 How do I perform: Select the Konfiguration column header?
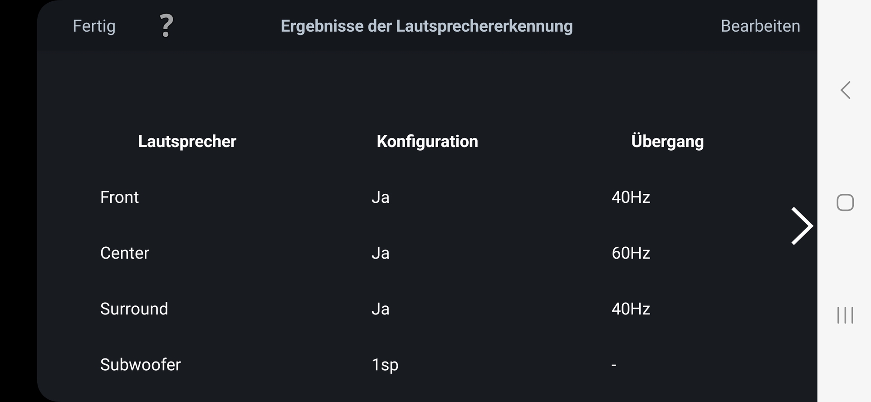coord(427,142)
